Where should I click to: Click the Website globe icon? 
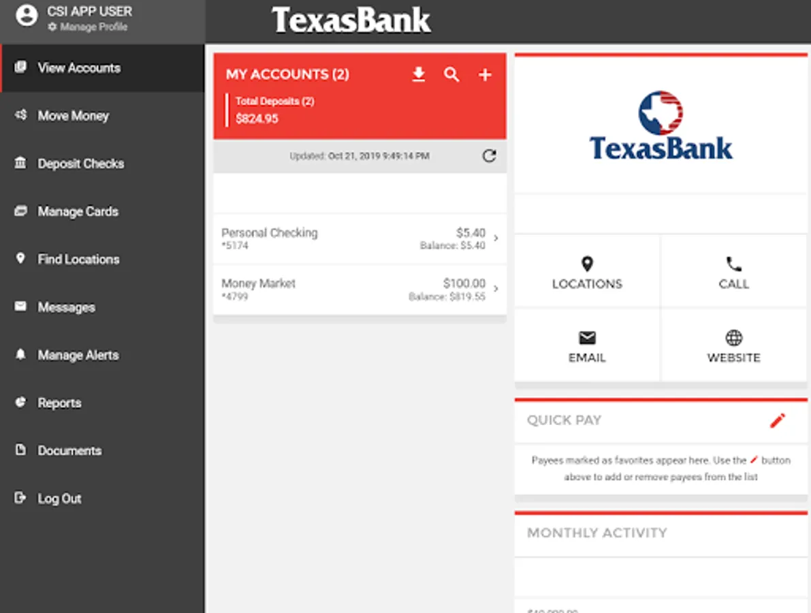coord(733,338)
